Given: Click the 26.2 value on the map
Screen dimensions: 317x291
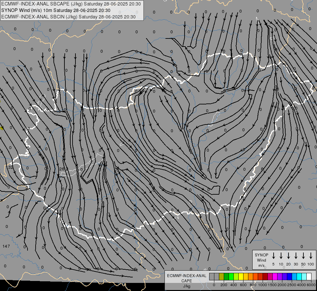Looking at the screenshot, I should pyautogui.click(x=64, y=169).
